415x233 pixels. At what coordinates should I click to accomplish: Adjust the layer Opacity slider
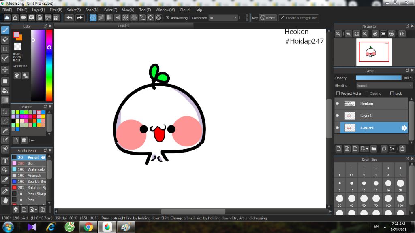pyautogui.click(x=379, y=78)
